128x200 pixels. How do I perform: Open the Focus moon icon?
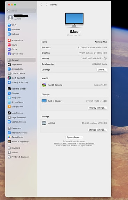pos(9,49)
